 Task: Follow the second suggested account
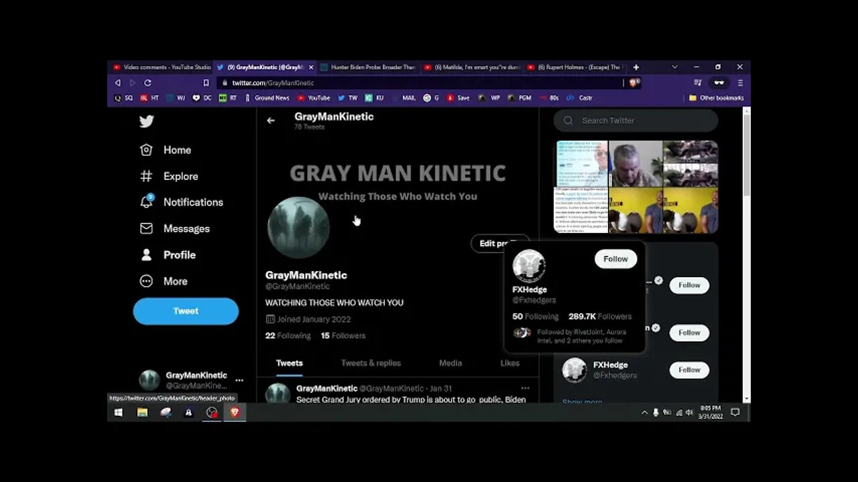pos(689,333)
